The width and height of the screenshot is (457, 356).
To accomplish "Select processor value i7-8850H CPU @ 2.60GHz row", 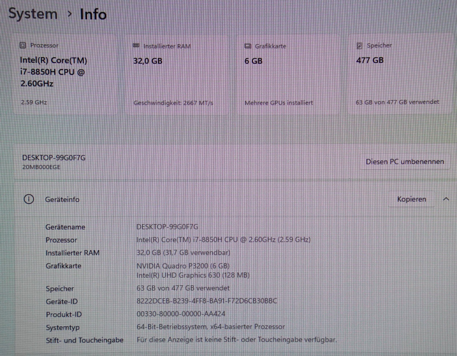I will (x=223, y=240).
